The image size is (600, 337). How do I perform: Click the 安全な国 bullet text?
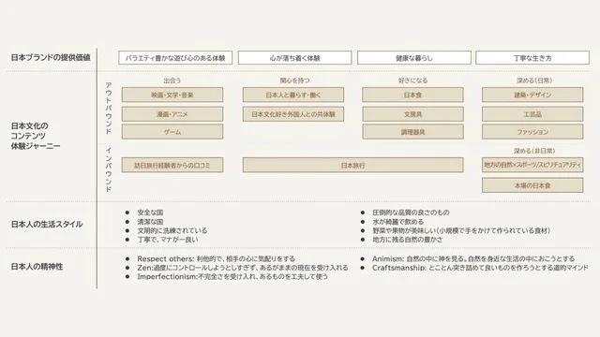point(150,212)
